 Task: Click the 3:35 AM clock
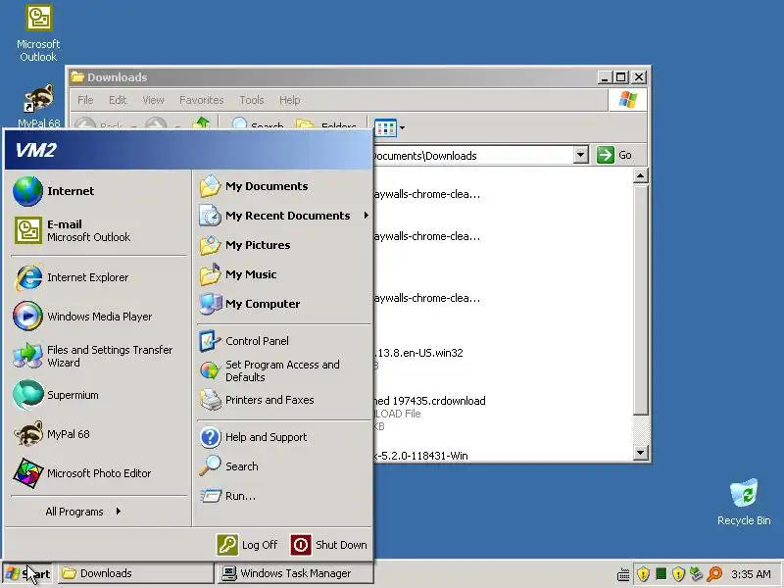pos(751,574)
